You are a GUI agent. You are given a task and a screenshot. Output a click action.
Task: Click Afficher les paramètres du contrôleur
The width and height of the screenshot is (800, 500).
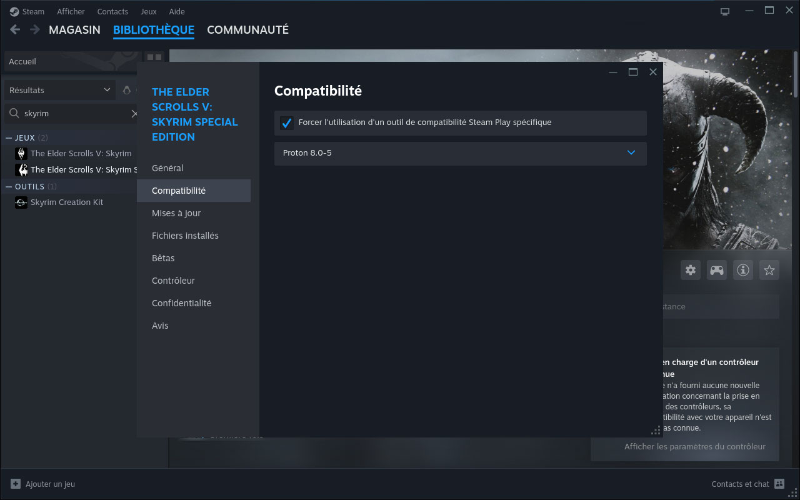tap(695, 446)
